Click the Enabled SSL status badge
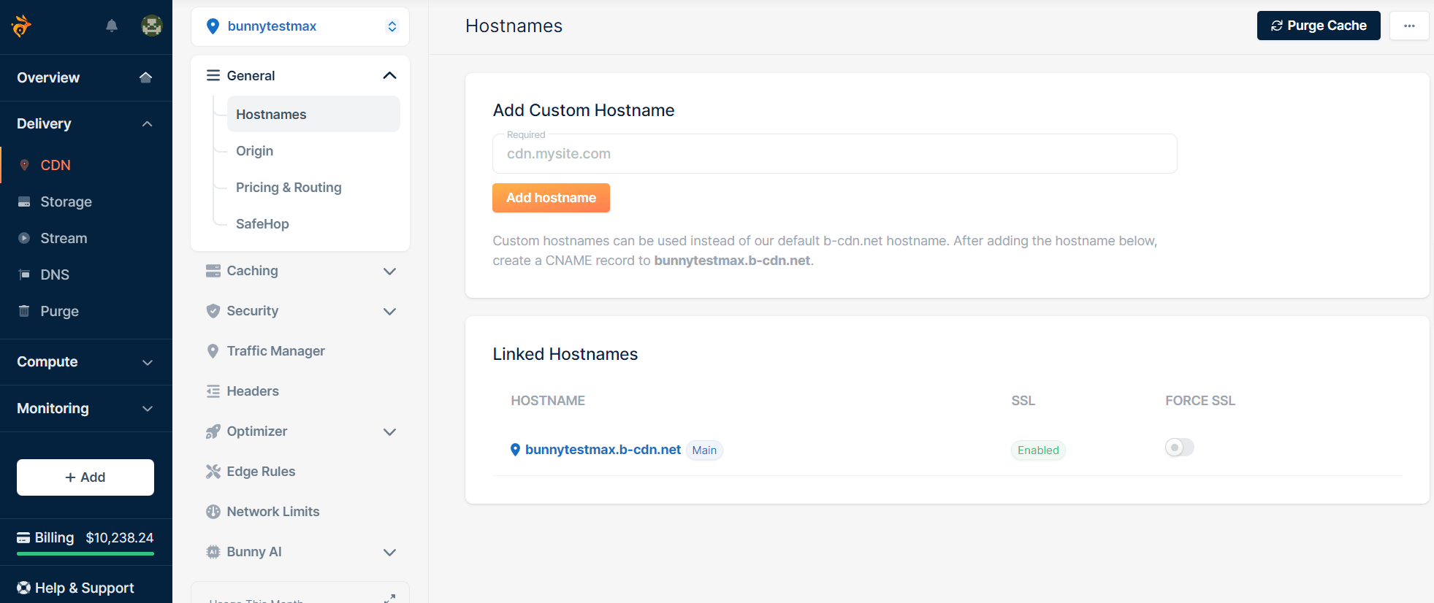 point(1038,450)
